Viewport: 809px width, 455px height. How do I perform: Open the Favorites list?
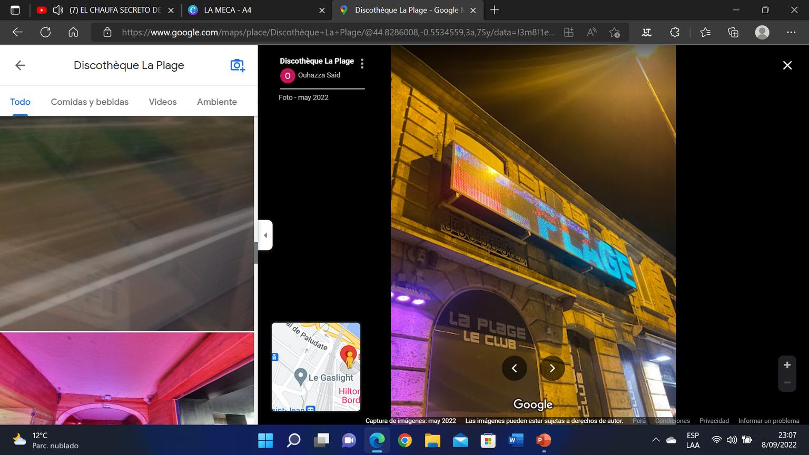pyautogui.click(x=706, y=32)
